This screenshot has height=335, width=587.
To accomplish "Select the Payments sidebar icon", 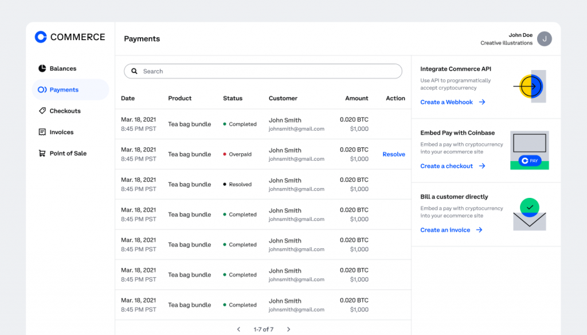I will [42, 89].
